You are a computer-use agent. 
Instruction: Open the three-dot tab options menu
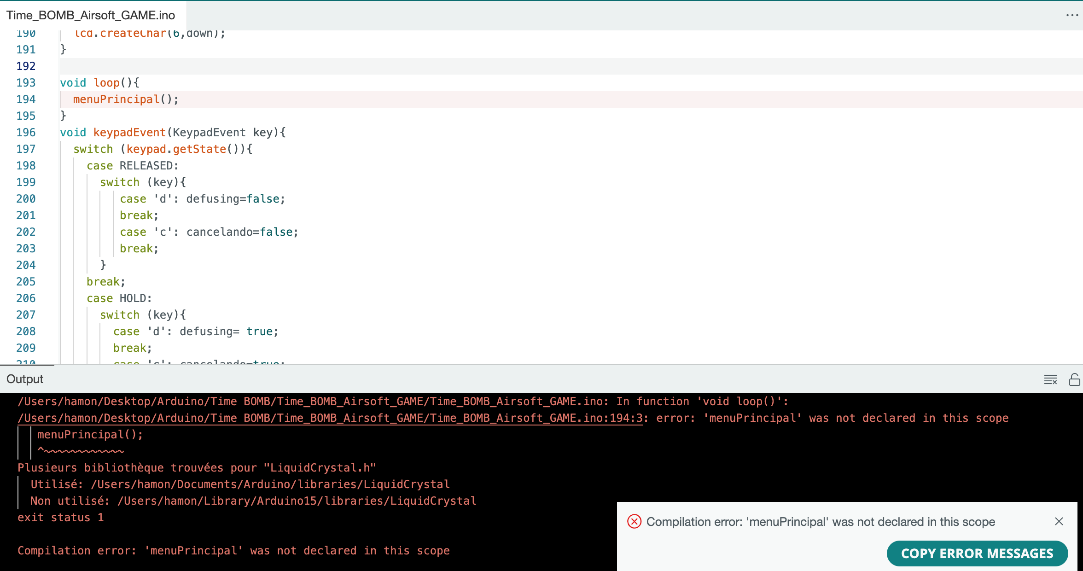coord(1072,15)
